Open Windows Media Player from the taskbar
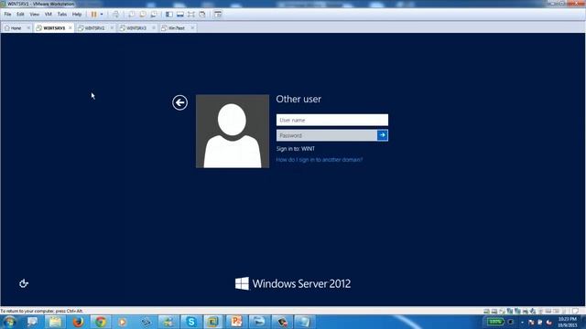The height and width of the screenshot is (329, 586). click(x=123, y=322)
